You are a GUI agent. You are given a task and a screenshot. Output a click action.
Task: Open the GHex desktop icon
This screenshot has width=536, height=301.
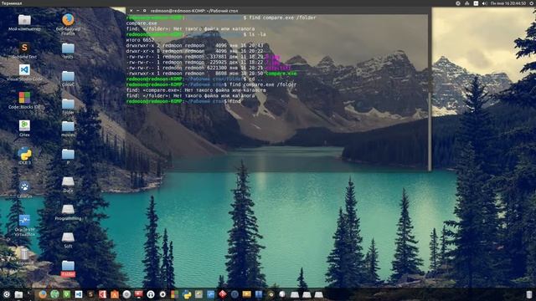[24, 125]
